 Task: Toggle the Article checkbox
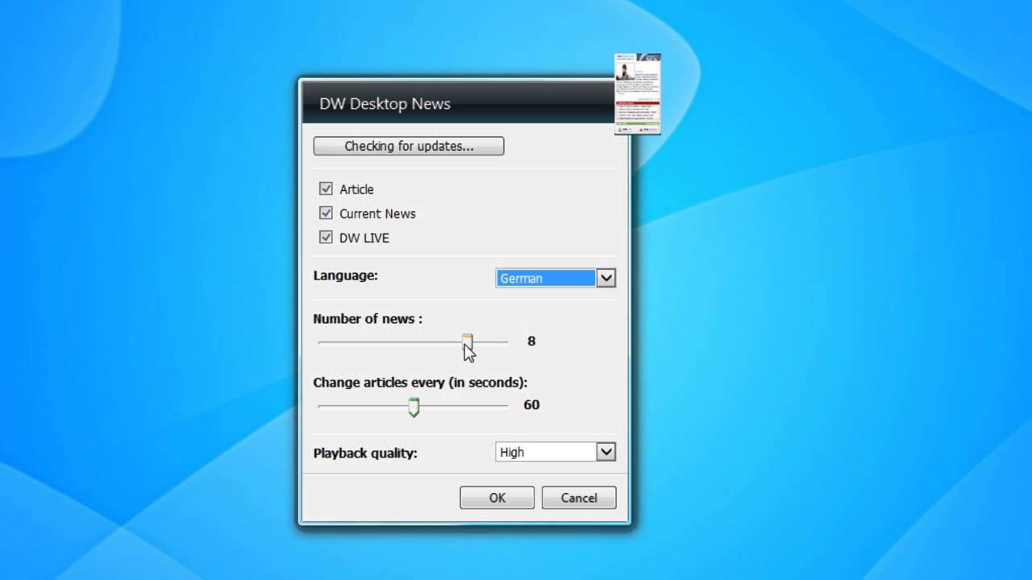[326, 188]
